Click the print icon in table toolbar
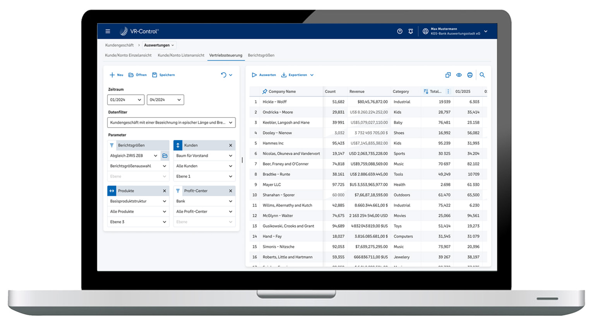This screenshot has width=593, height=324. tap(470, 75)
